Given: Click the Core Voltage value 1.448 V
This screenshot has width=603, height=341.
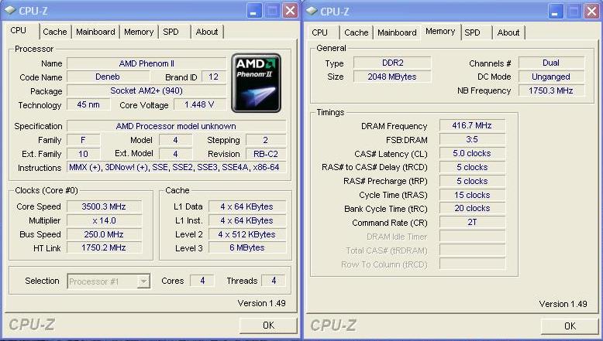Looking at the screenshot, I should point(200,104).
